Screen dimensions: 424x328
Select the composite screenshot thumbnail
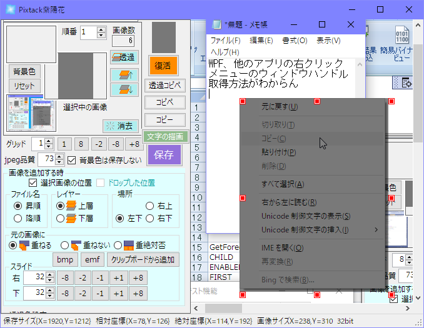pyautogui.click(x=31, y=113)
